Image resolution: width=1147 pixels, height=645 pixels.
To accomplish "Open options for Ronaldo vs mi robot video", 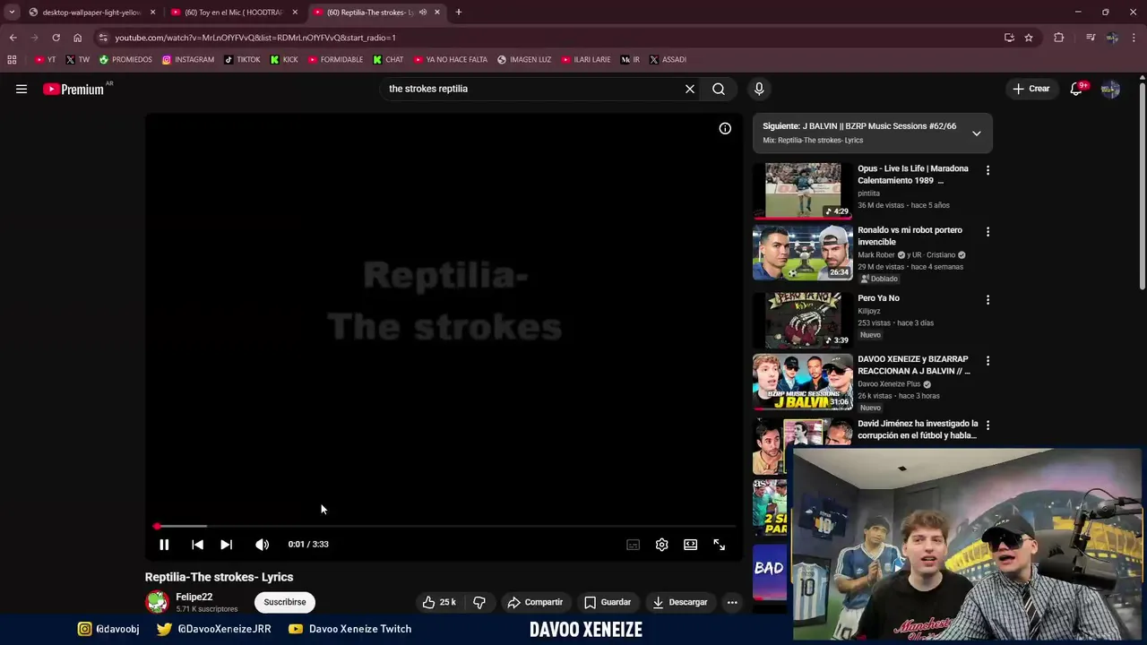I will [x=987, y=232].
